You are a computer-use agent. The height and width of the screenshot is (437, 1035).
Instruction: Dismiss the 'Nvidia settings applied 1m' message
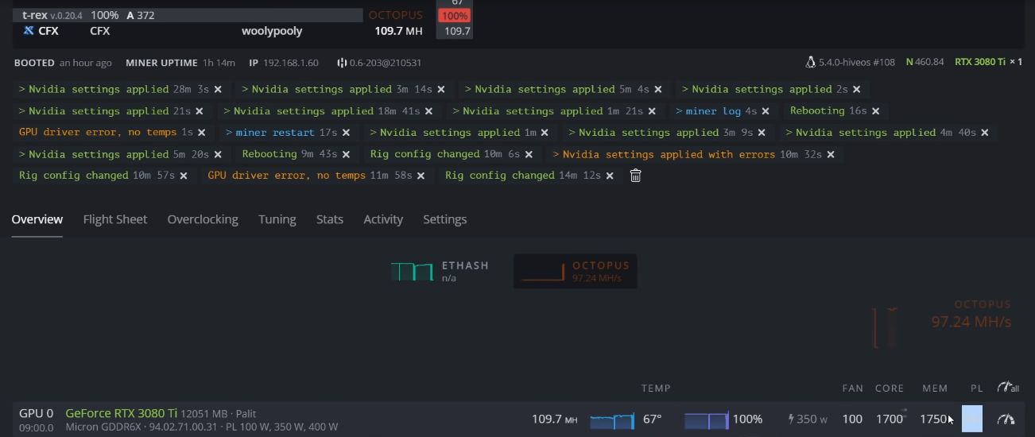point(545,133)
